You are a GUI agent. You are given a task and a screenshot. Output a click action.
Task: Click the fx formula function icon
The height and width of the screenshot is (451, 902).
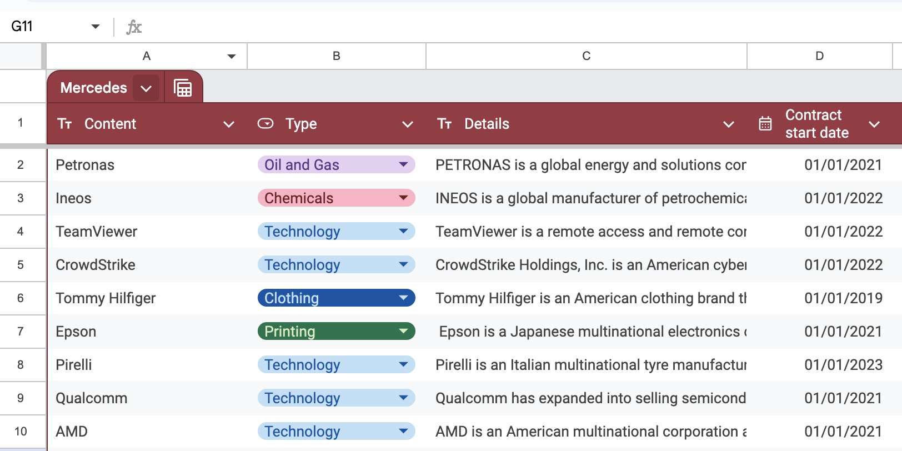click(134, 27)
